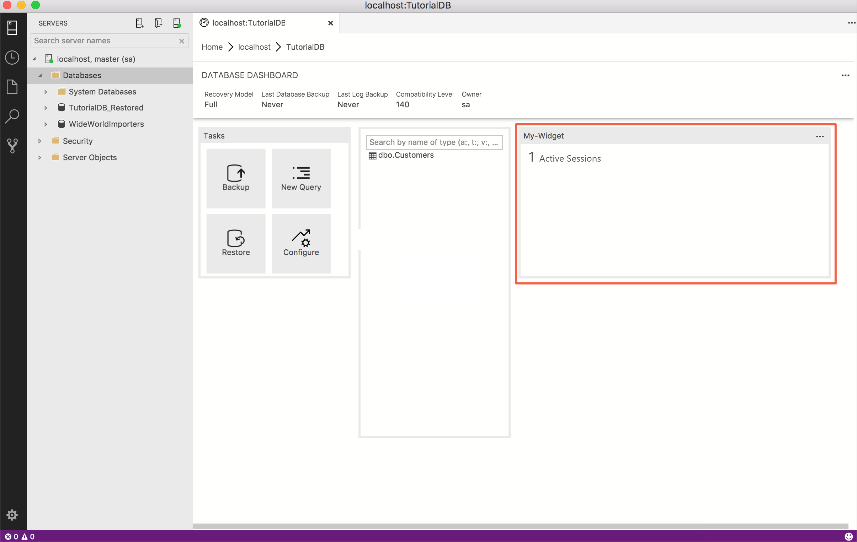
Task: Expand the System Databases folder
Action: (x=46, y=92)
